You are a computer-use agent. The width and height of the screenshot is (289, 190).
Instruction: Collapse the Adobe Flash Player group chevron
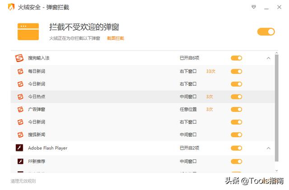coord(269,148)
